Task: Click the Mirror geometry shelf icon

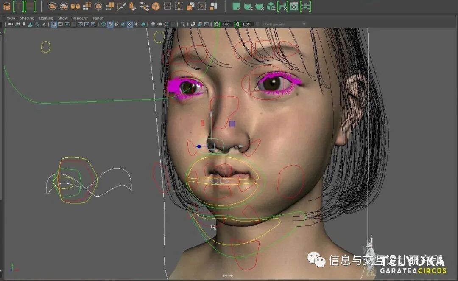Action: coord(75,6)
